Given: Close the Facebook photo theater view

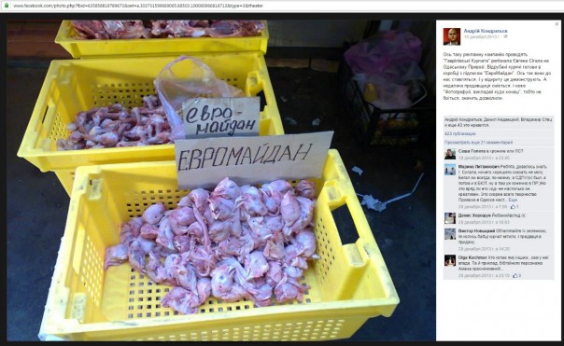Looking at the screenshot, I should [557, 24].
